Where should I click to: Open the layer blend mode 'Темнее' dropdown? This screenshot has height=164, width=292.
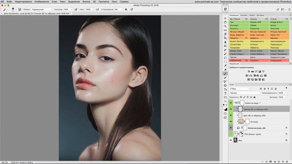[245, 93]
